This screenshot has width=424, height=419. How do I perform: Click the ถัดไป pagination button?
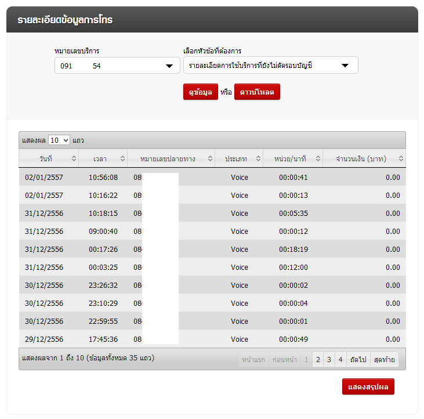coord(358,359)
